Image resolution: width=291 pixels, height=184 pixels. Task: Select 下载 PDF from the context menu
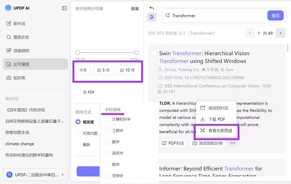(217, 119)
